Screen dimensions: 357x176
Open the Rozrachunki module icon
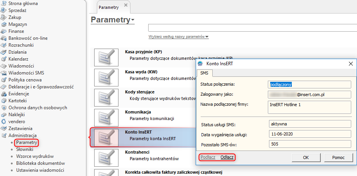[3, 45]
